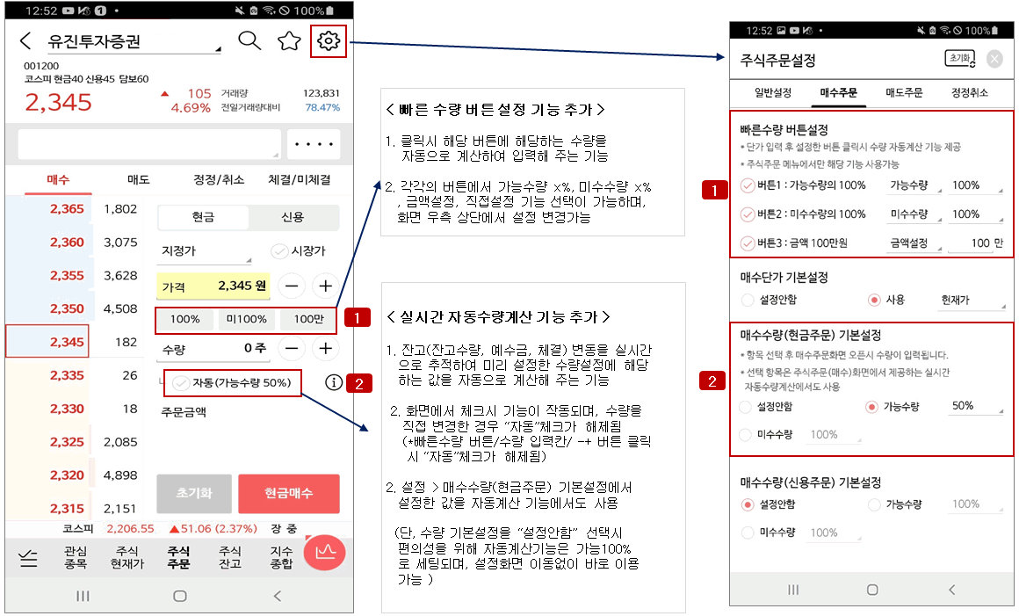The height and width of the screenshot is (616, 1019).
Task: Open the settings gear icon
Action: tap(327, 40)
